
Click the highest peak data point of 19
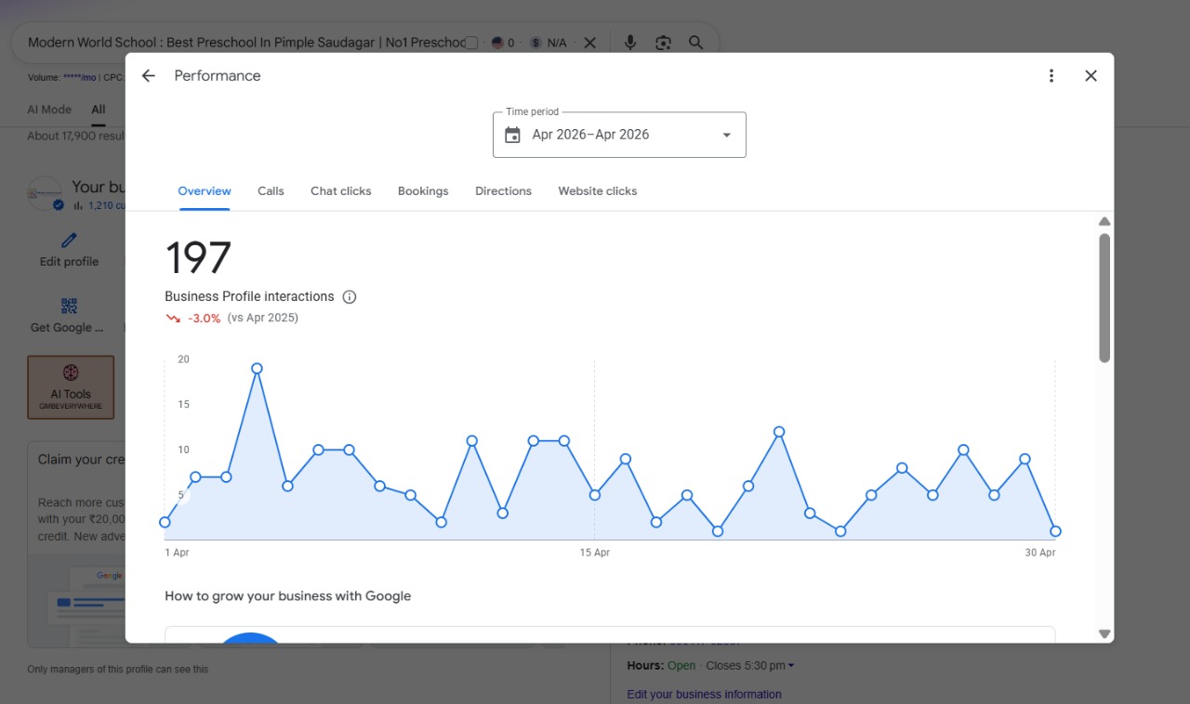point(257,369)
